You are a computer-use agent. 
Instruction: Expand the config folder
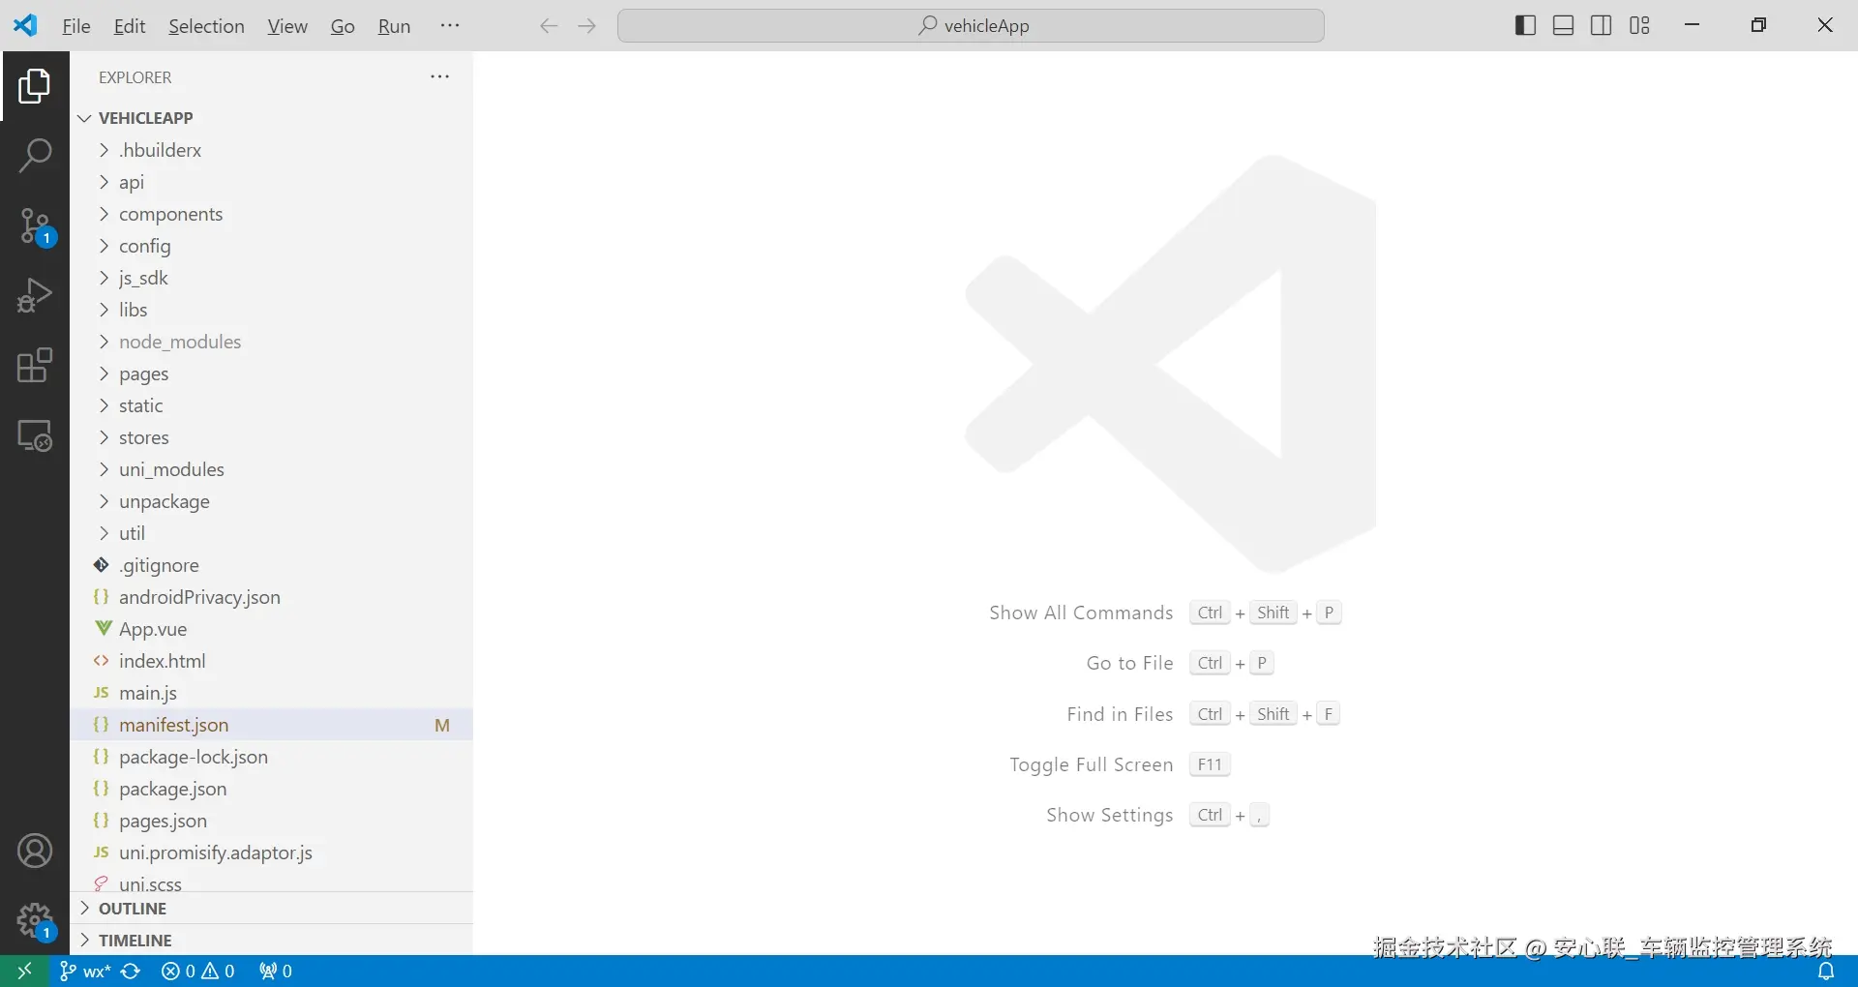271,246
